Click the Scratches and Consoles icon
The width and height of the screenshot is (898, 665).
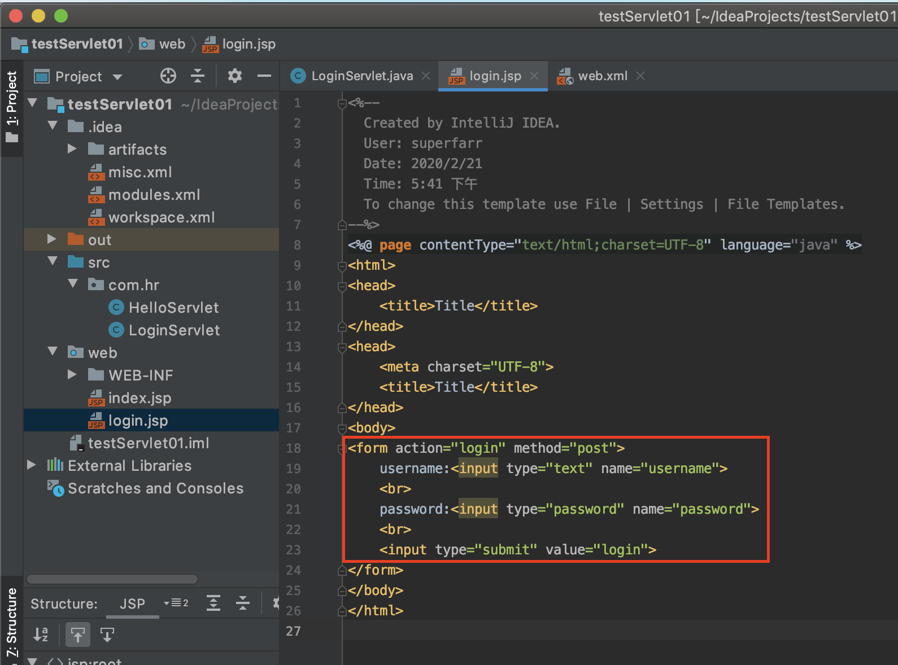pyautogui.click(x=55, y=488)
